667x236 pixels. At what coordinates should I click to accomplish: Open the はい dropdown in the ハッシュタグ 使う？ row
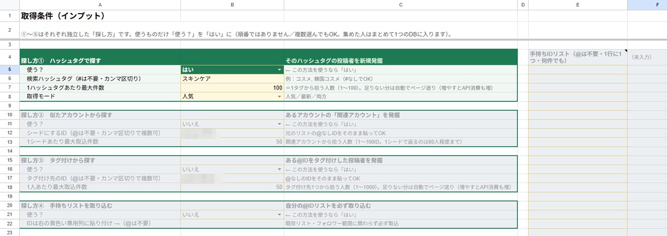(279, 70)
